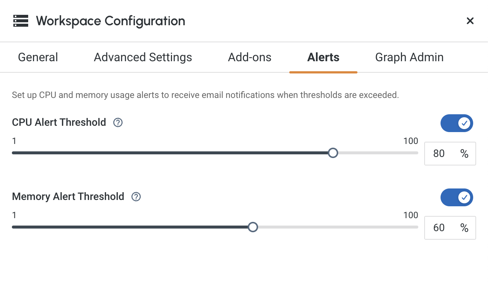Image resolution: width=488 pixels, height=302 pixels.
Task: Click the Workspace Configuration server icon
Action: [21, 21]
